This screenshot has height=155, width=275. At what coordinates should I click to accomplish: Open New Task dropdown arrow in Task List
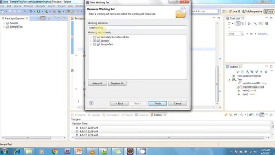(x=233, y=23)
